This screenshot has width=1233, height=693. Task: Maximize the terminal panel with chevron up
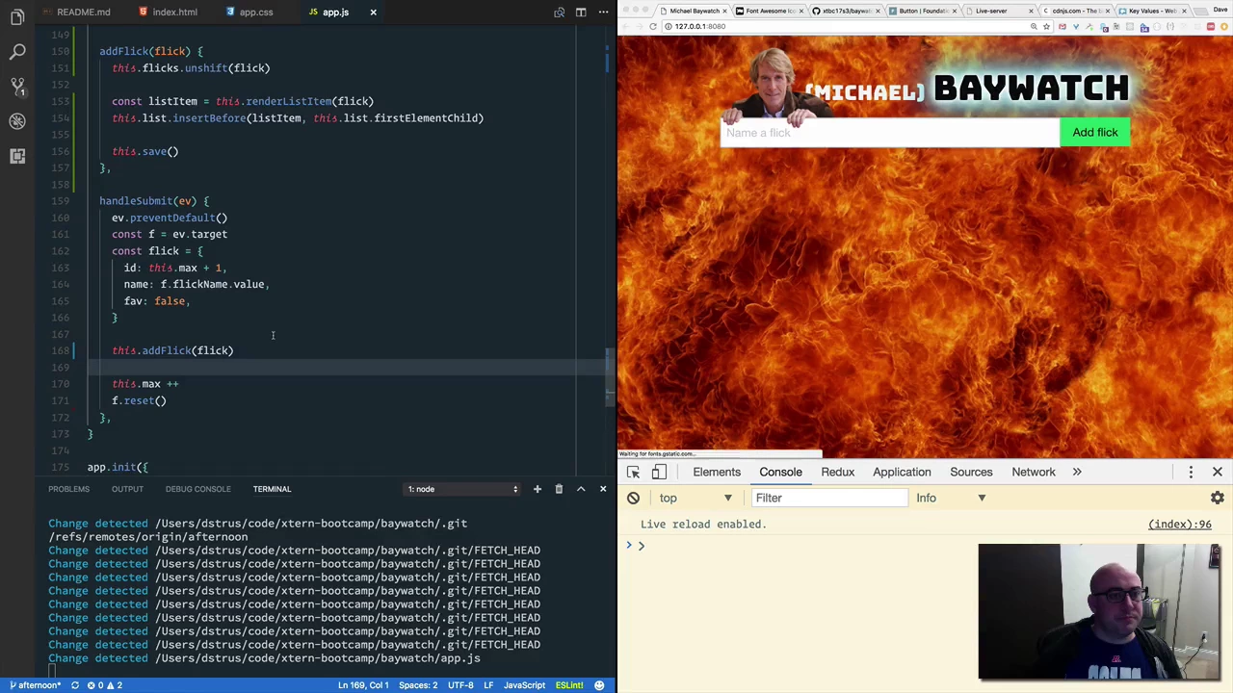[x=581, y=489]
